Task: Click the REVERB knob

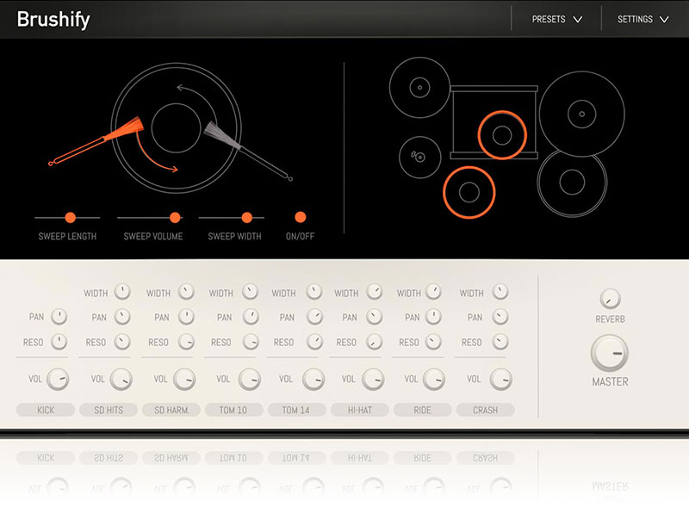Action: click(x=610, y=299)
